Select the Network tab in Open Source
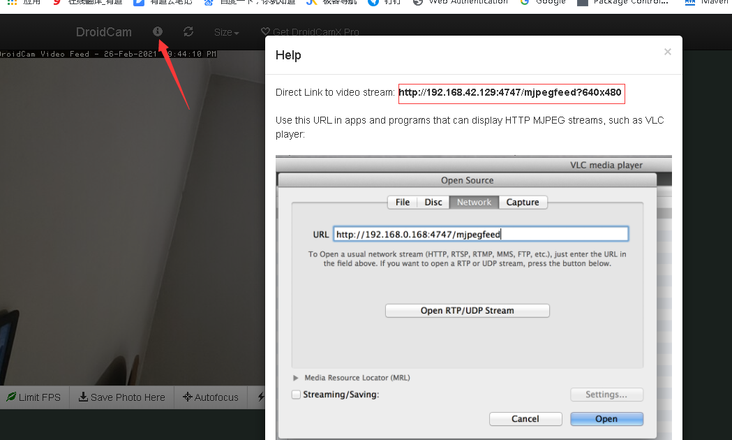The height and width of the screenshot is (440, 732). tap(474, 203)
